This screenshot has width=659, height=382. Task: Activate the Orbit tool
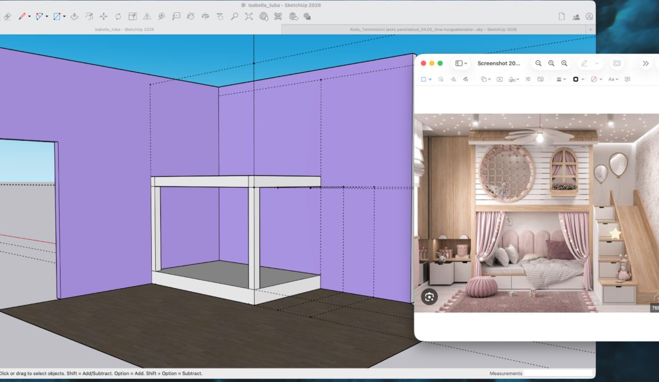205,16
